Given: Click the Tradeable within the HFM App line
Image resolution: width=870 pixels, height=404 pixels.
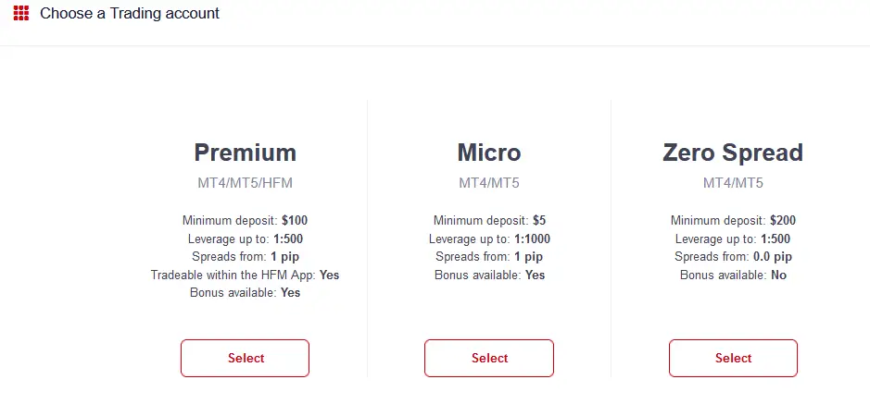Looking at the screenshot, I should coord(245,275).
